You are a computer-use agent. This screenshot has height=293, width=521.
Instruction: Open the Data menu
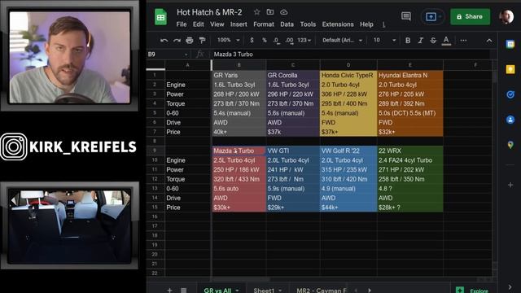point(287,24)
